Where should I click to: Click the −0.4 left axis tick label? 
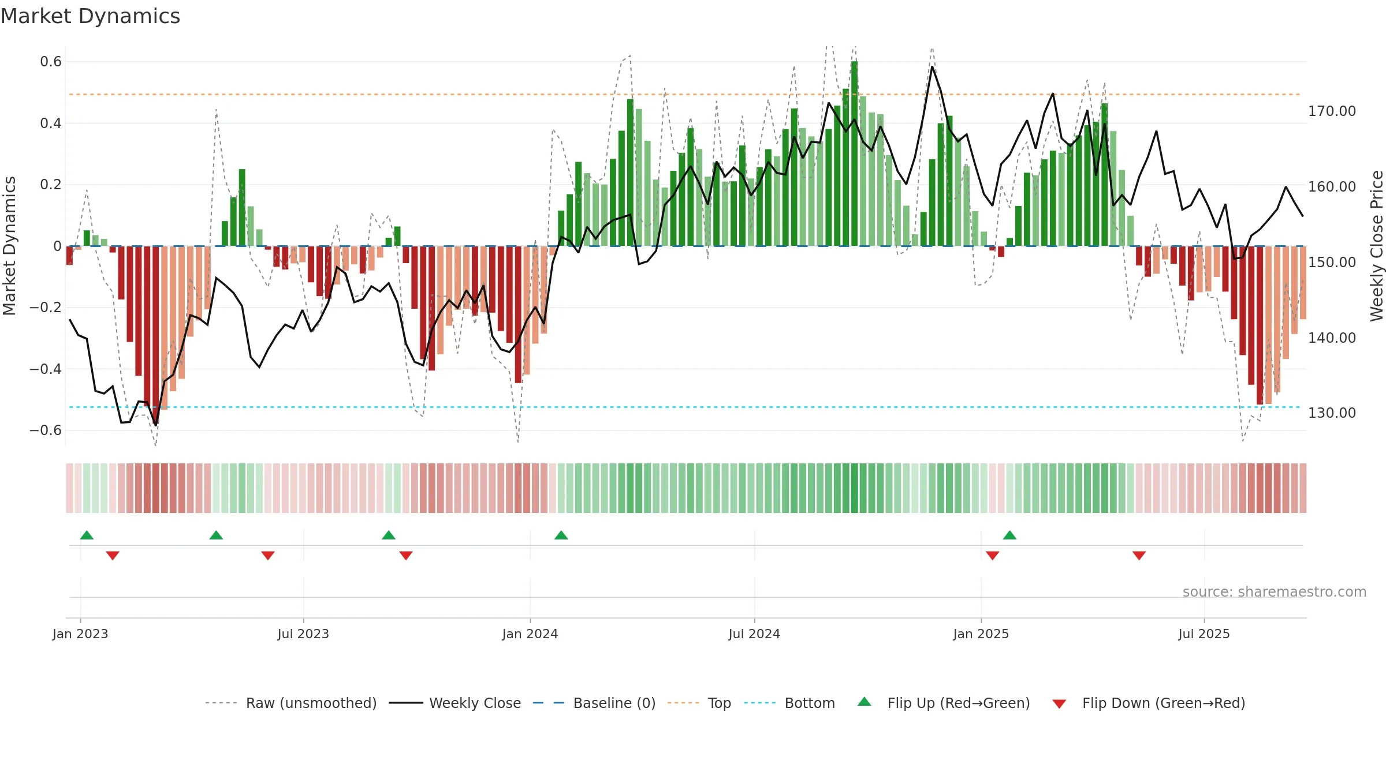coord(46,369)
